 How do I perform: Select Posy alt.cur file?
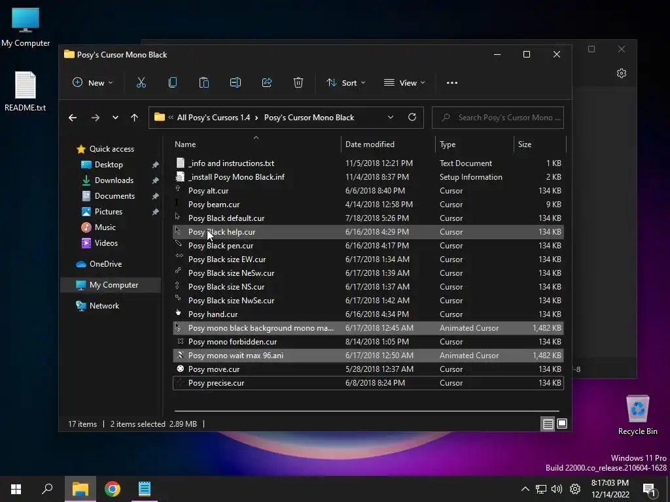tap(368, 190)
